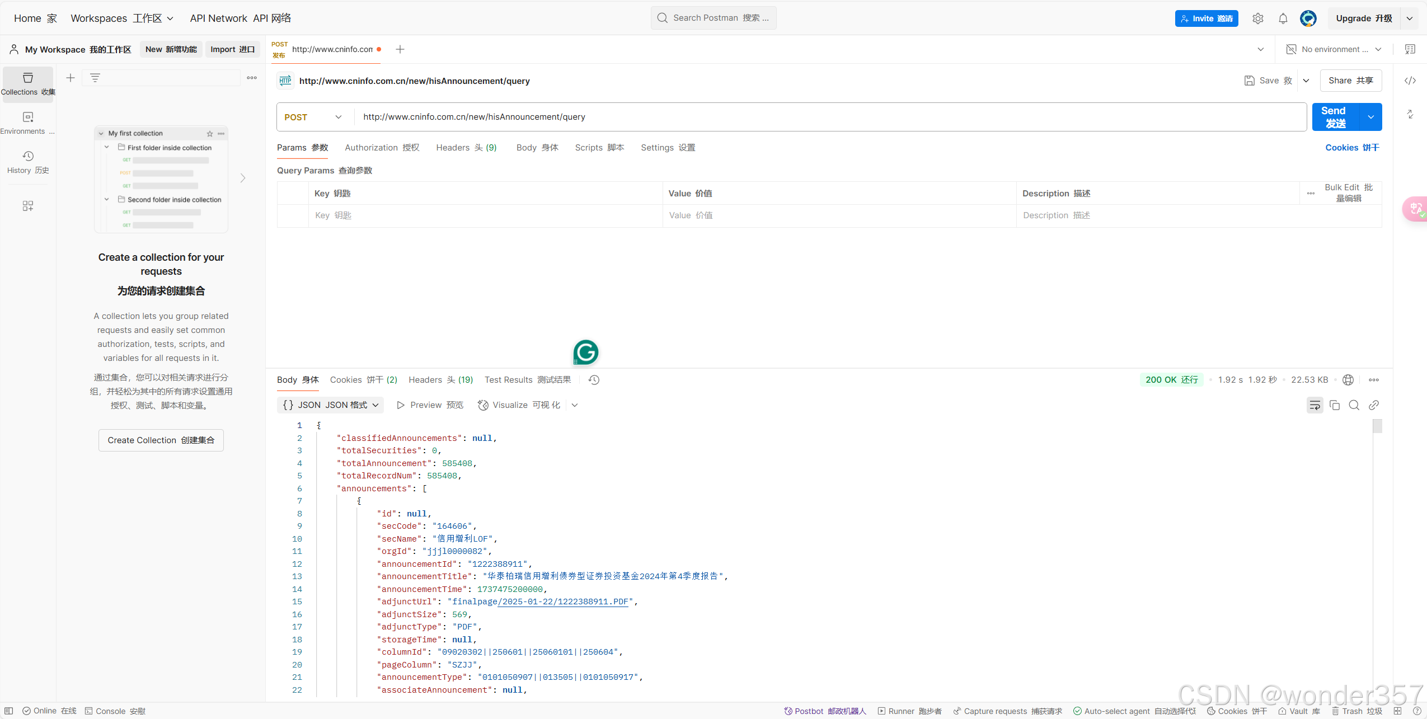Star the My first collection item
This screenshot has height=719, width=1427.
tap(210, 134)
